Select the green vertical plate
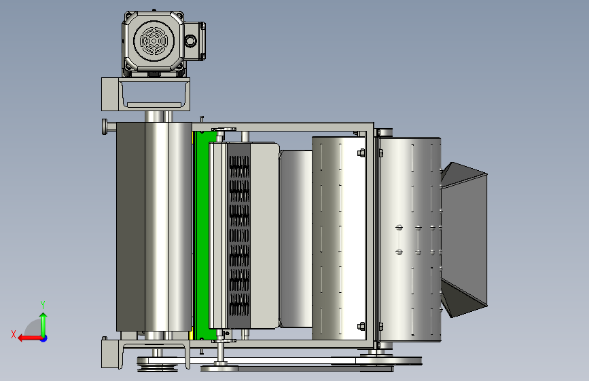Image resolution: width=589 pixels, height=381 pixels. point(204,235)
